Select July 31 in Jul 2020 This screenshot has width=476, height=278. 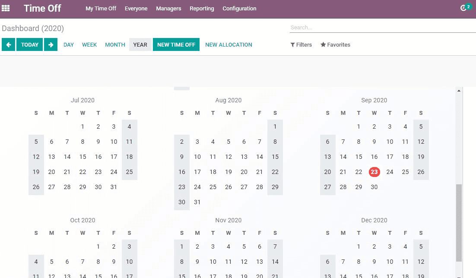click(x=114, y=187)
